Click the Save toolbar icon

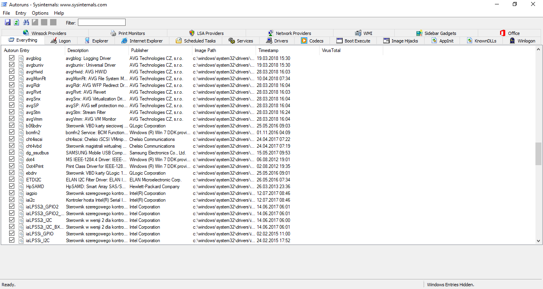(x=8, y=22)
